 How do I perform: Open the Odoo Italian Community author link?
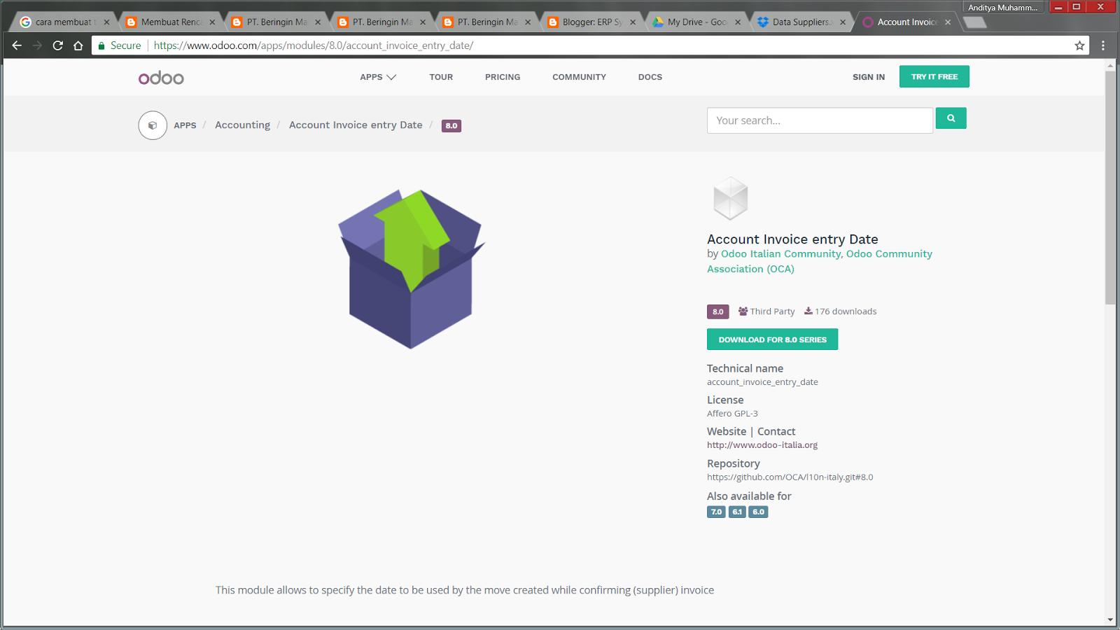pos(780,254)
